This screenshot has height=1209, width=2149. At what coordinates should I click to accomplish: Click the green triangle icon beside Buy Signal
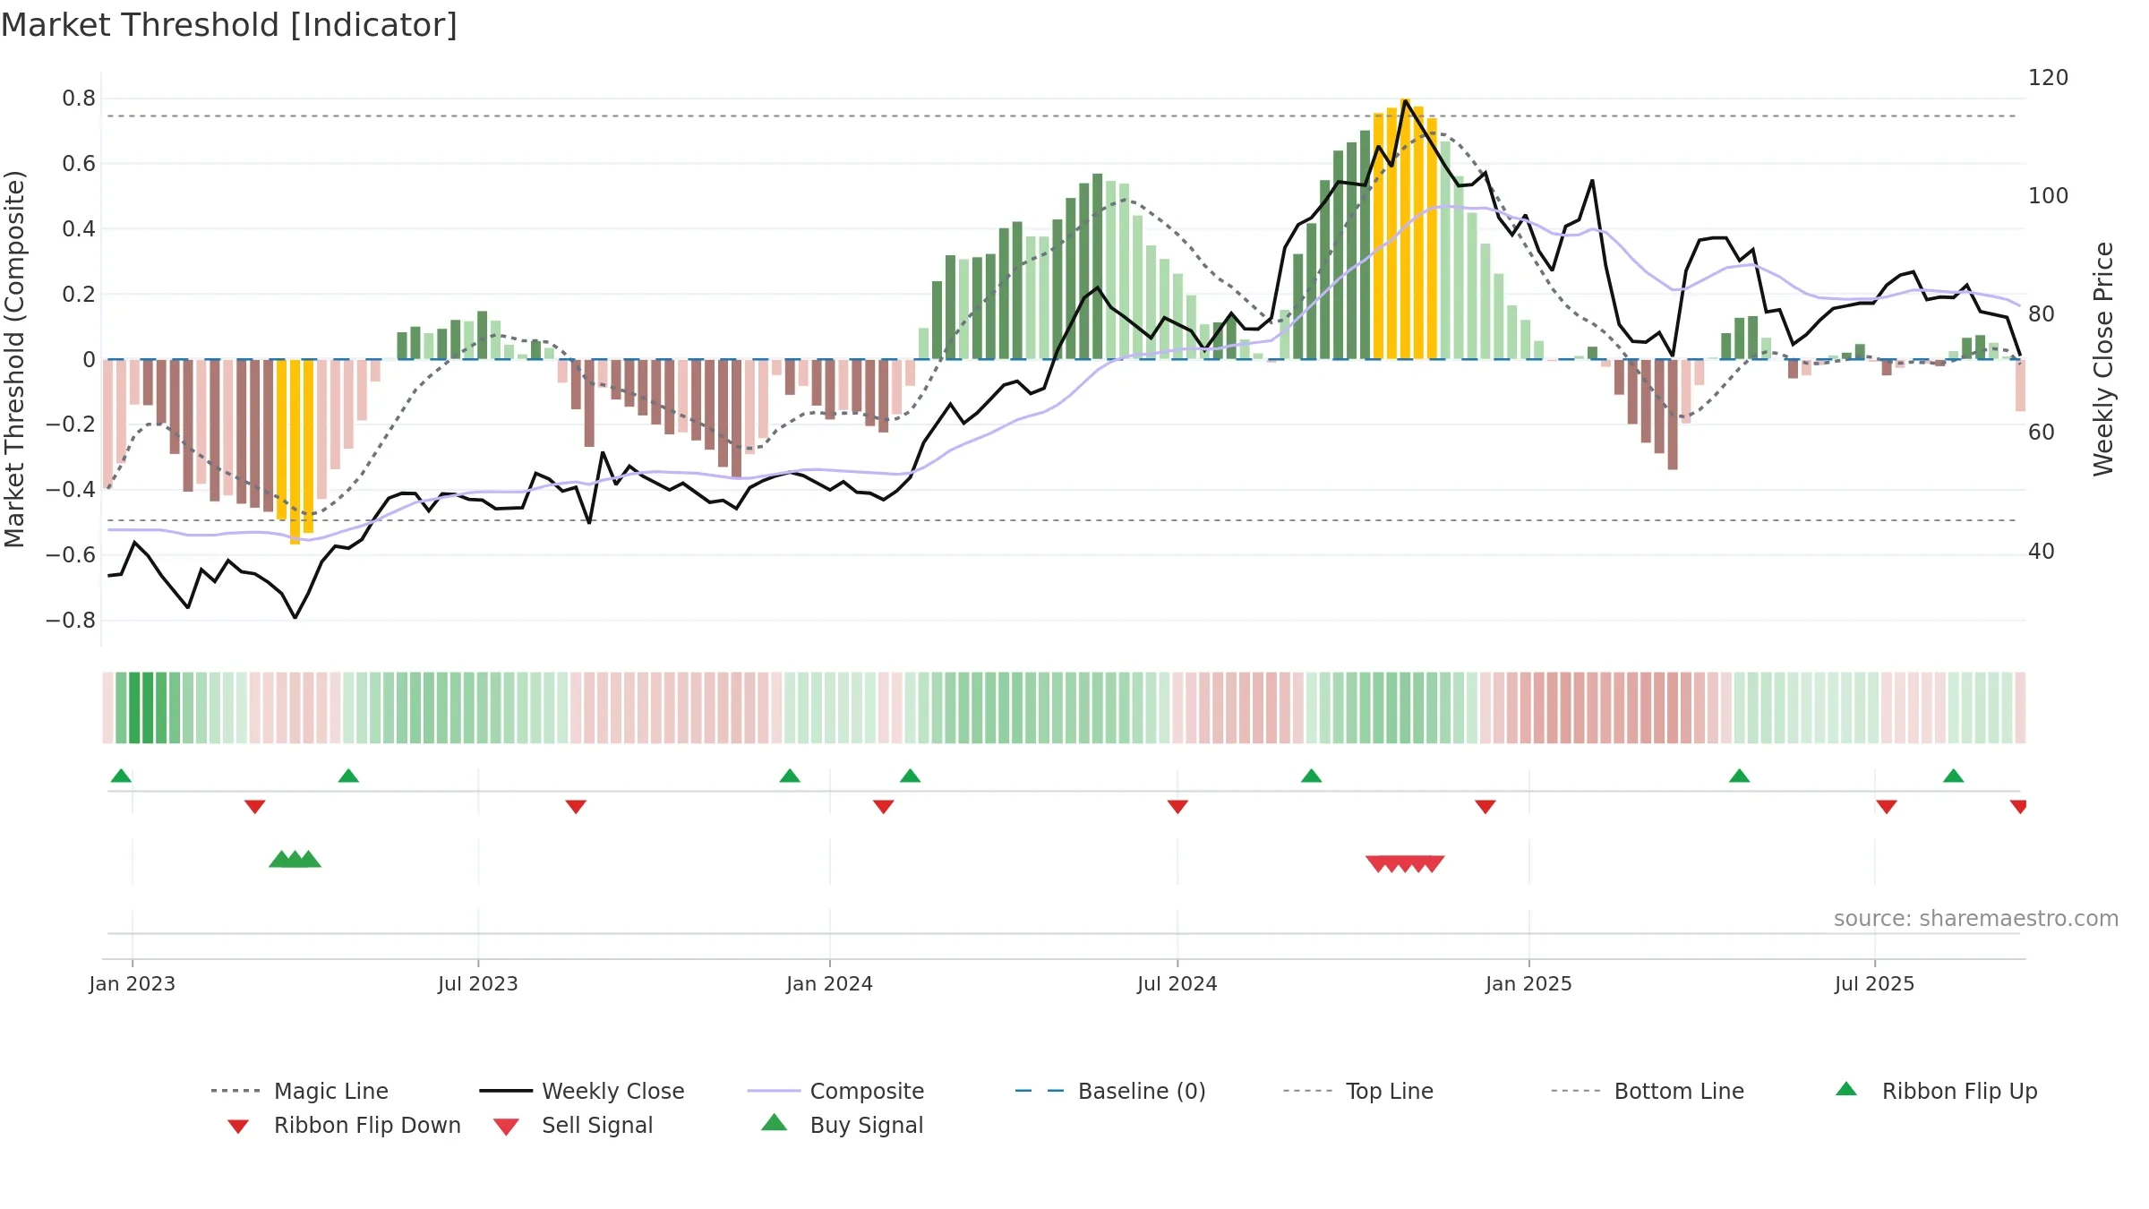(x=775, y=1122)
